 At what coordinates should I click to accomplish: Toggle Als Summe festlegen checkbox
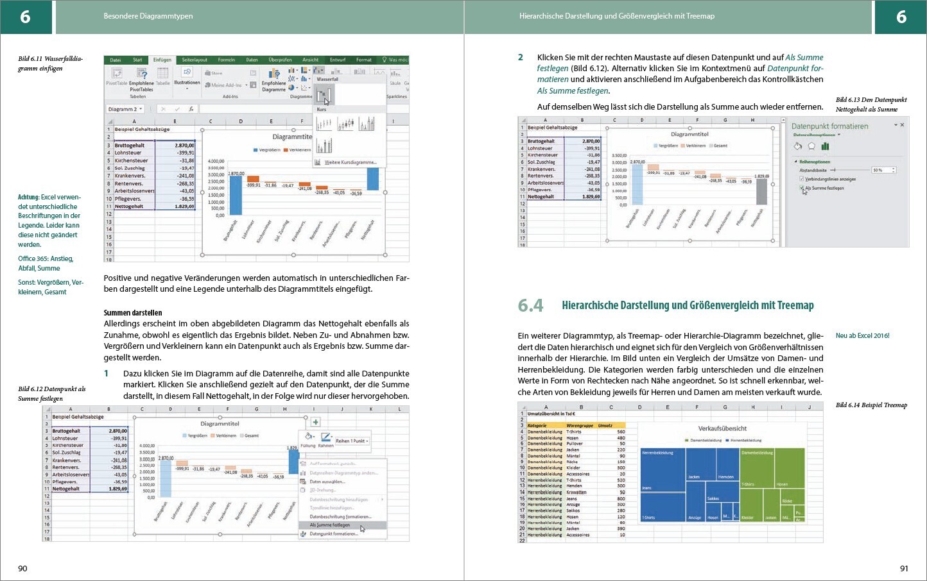pyautogui.click(x=802, y=188)
